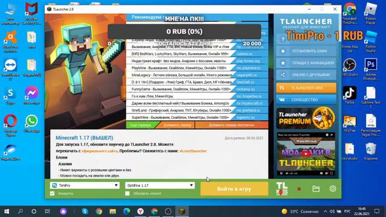The height and width of the screenshot is (217, 386).
Task: Open the game folder icon
Action: coord(316,189)
